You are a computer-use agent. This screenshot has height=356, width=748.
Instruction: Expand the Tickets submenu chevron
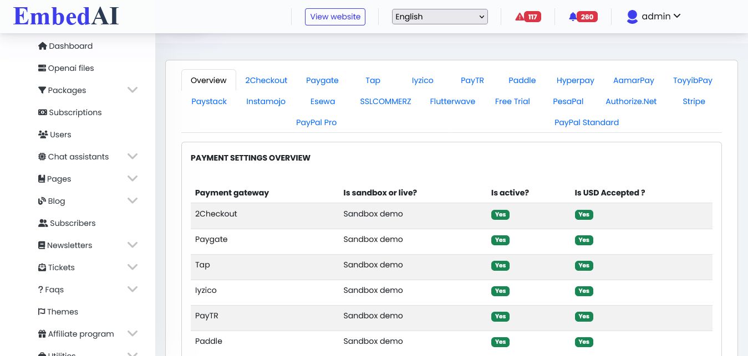point(133,267)
